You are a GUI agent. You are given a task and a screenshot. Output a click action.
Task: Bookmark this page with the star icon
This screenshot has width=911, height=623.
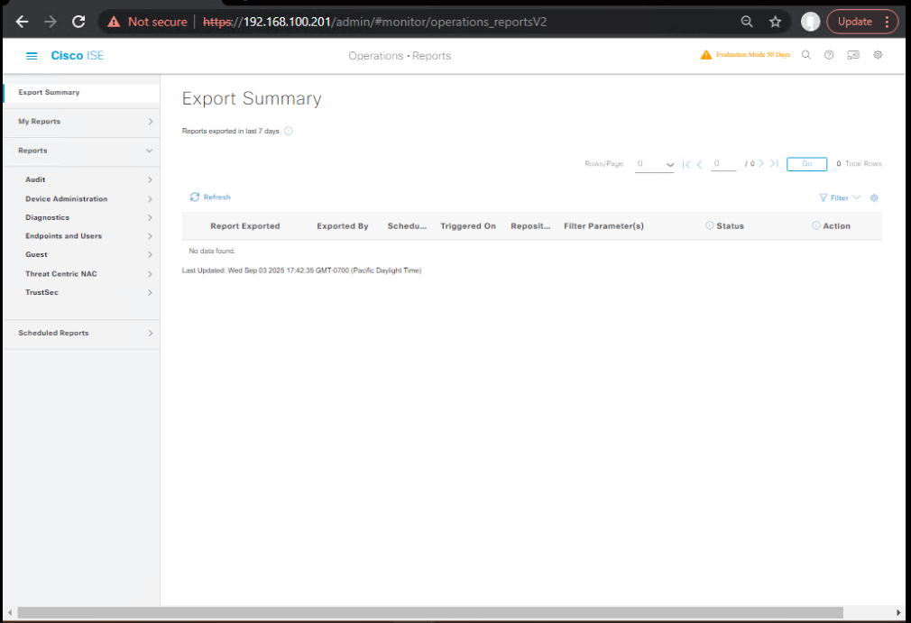(775, 22)
